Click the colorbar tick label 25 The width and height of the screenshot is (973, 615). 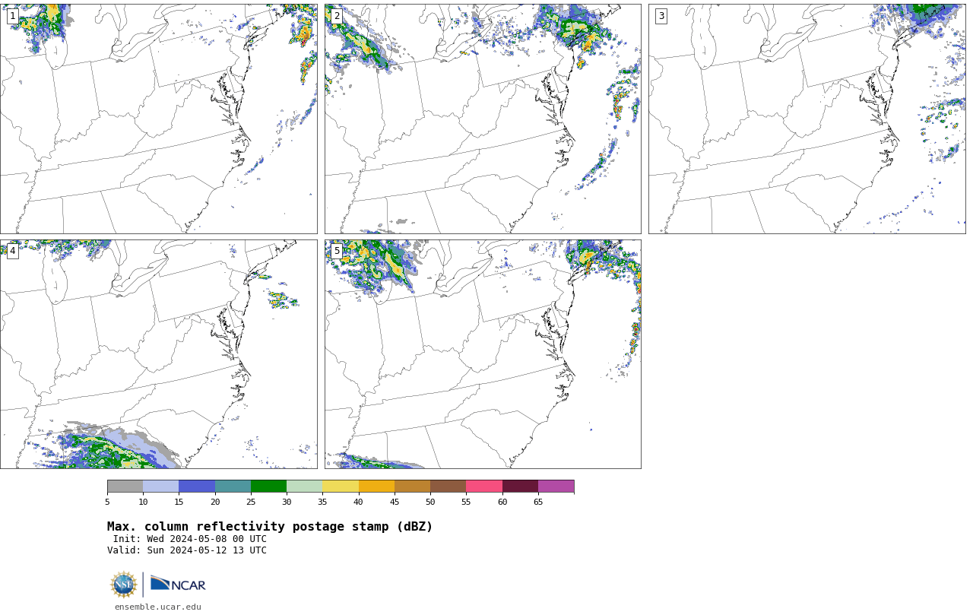pos(251,502)
